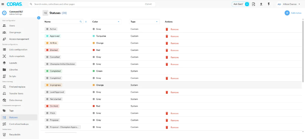The width and height of the screenshot is (305, 139).
Task: Focus the global search nodes field
Action: (92, 4)
